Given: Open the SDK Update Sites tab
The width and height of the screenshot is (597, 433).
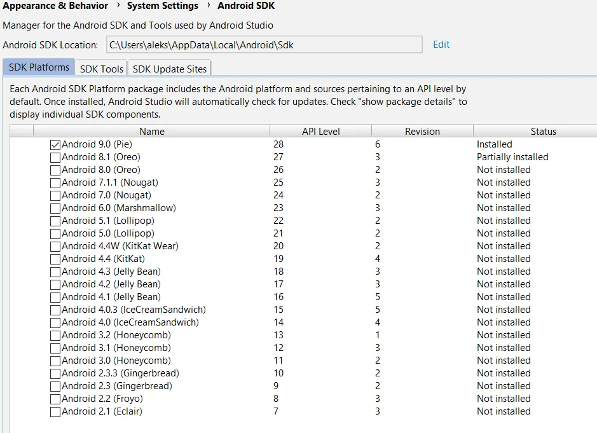Looking at the screenshot, I should click(169, 69).
